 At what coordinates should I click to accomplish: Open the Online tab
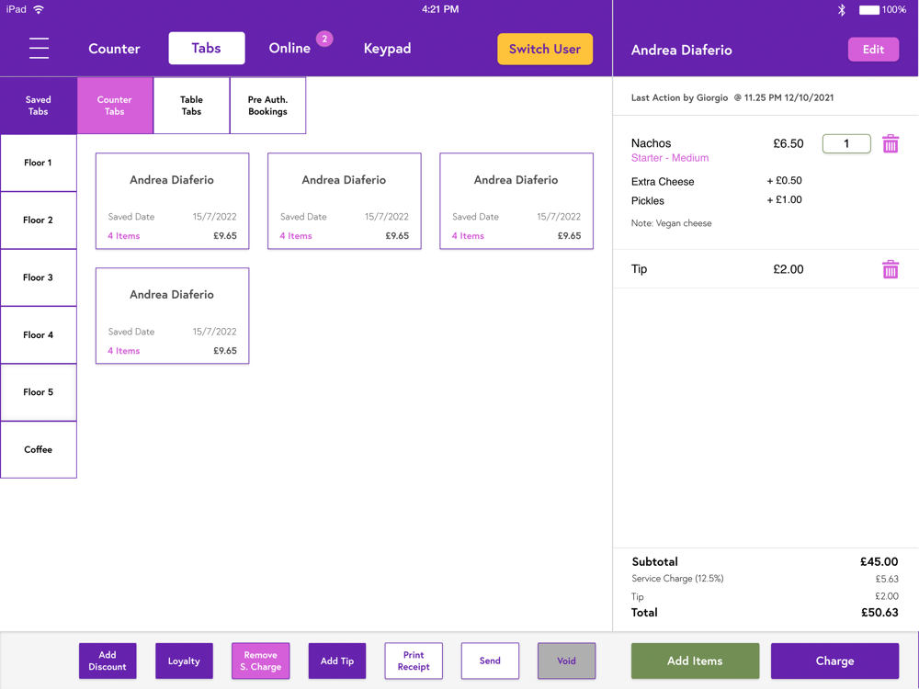(289, 48)
